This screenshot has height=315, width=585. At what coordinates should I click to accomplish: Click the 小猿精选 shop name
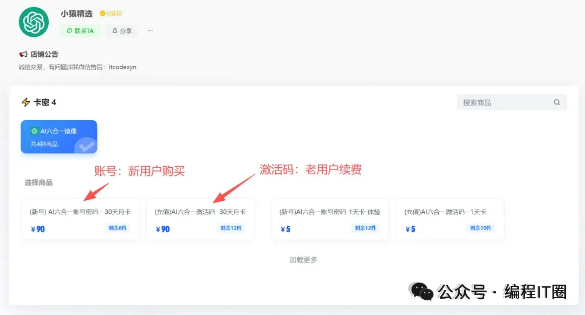[x=76, y=14]
